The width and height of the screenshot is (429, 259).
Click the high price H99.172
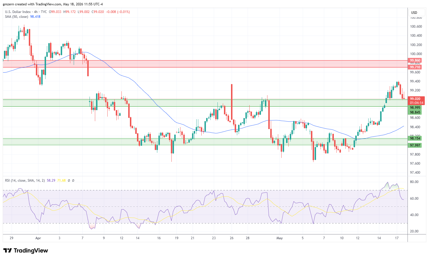coord(69,12)
